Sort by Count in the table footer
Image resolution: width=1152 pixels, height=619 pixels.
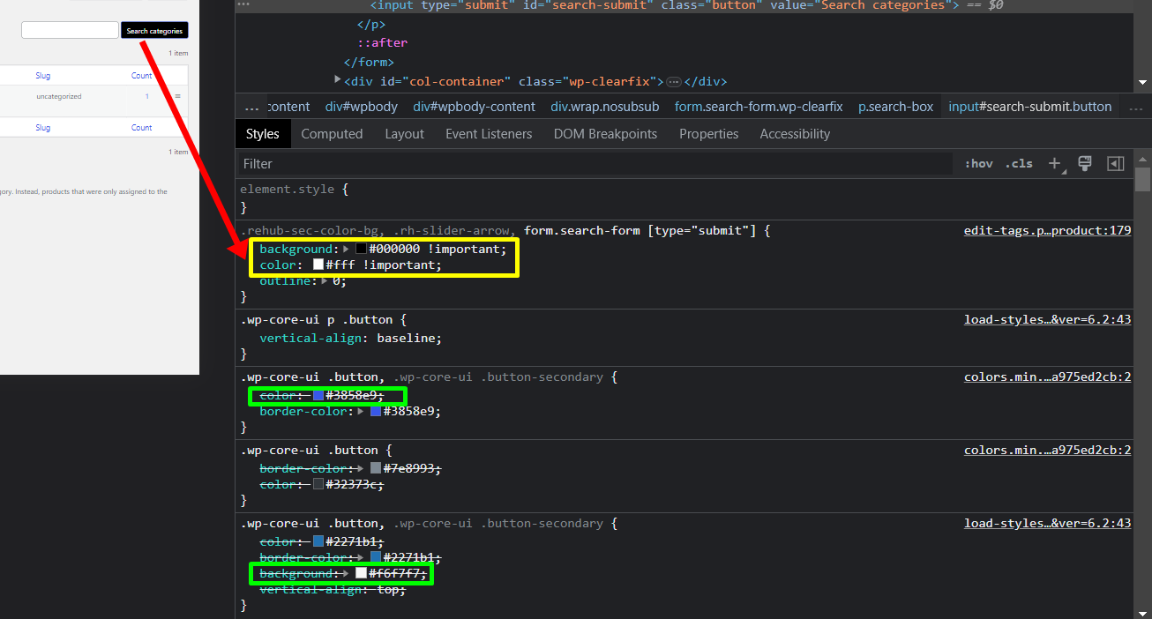click(142, 128)
